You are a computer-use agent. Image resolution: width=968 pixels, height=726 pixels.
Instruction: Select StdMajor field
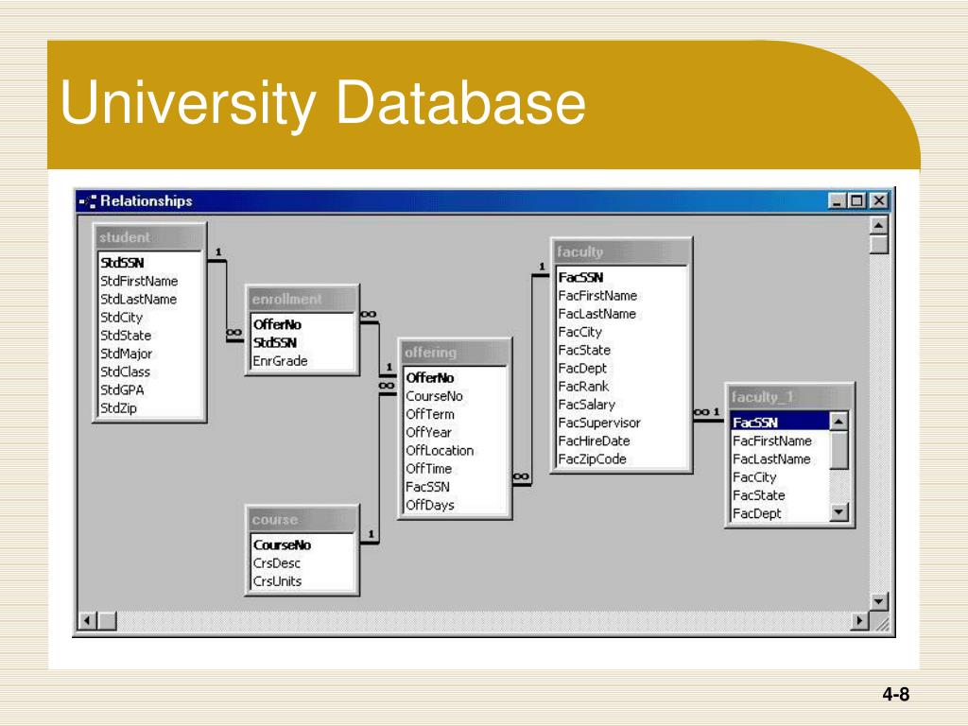(x=126, y=354)
